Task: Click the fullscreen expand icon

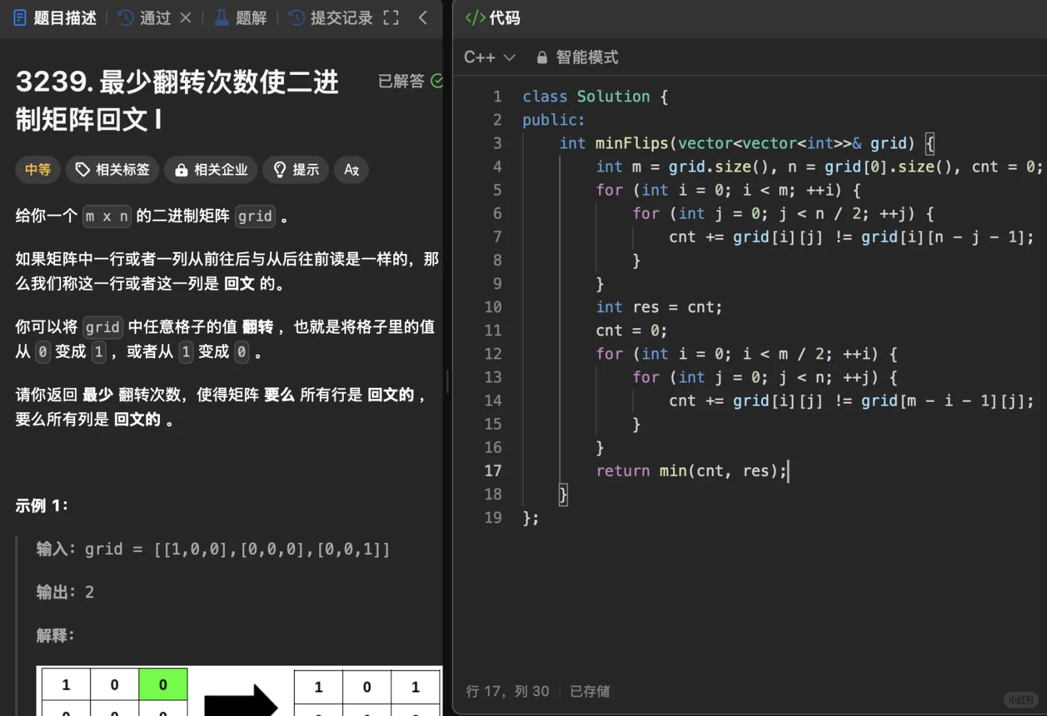Action: point(391,18)
